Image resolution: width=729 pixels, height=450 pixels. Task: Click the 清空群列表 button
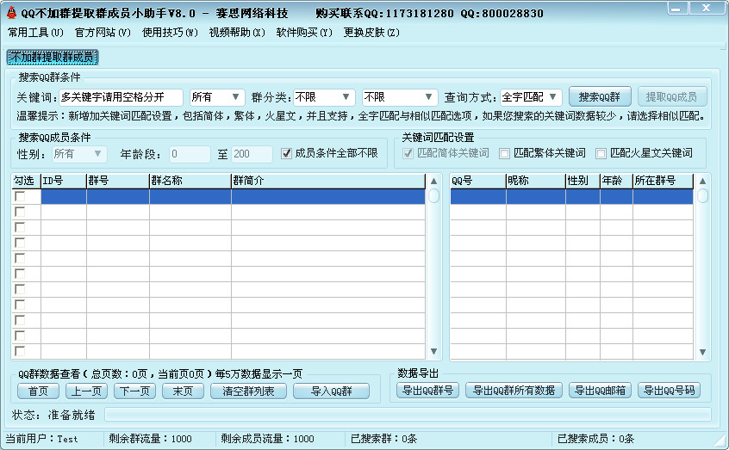coord(249,391)
